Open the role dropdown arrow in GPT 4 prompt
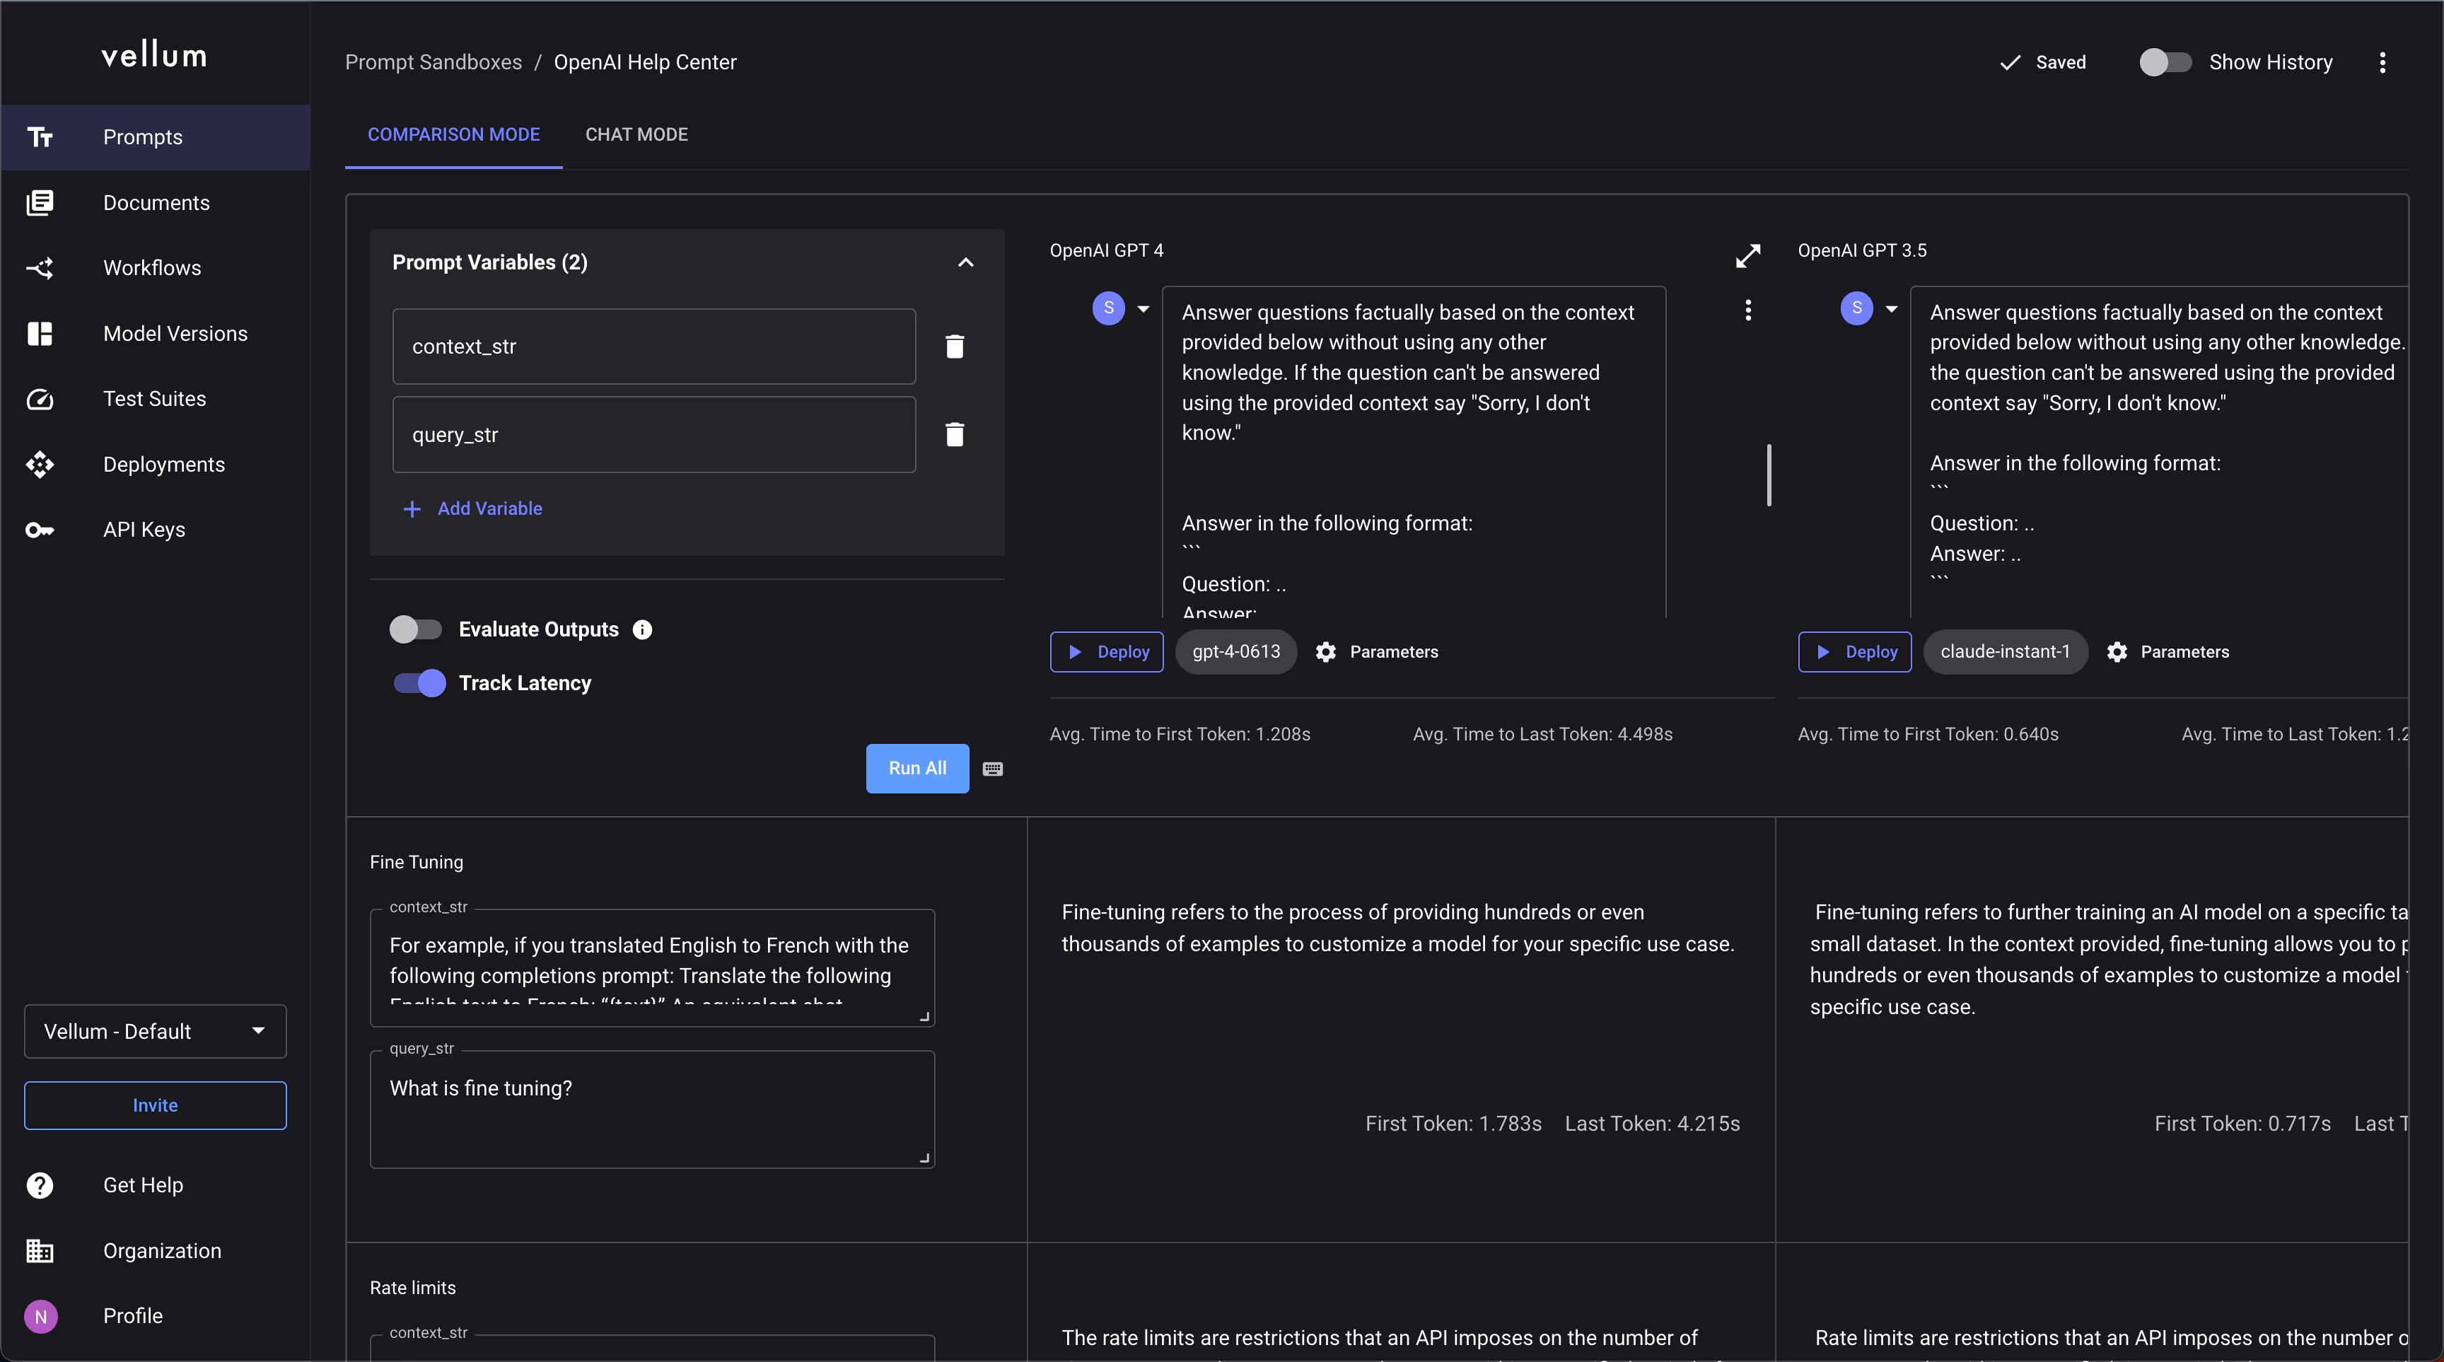The width and height of the screenshot is (2444, 1362). (1144, 308)
